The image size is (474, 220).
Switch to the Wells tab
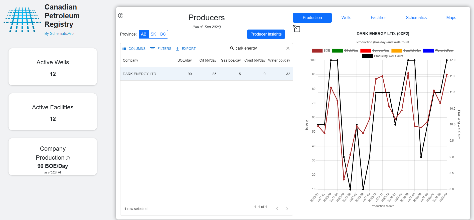coord(346,18)
